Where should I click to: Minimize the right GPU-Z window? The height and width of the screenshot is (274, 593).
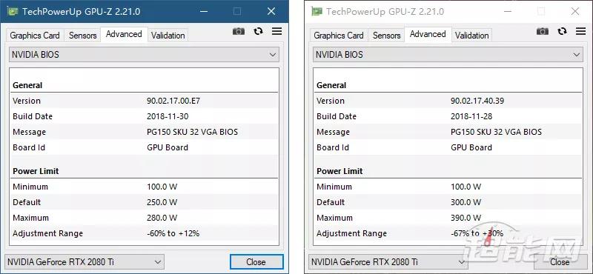click(x=508, y=11)
